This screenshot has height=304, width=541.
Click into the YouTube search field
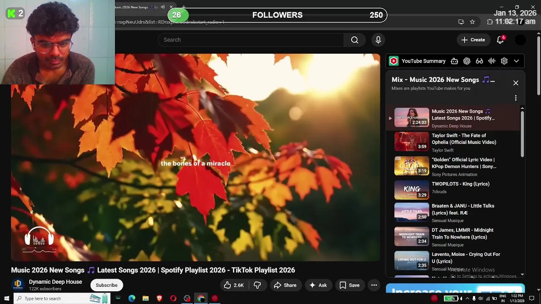pyautogui.click(x=251, y=40)
